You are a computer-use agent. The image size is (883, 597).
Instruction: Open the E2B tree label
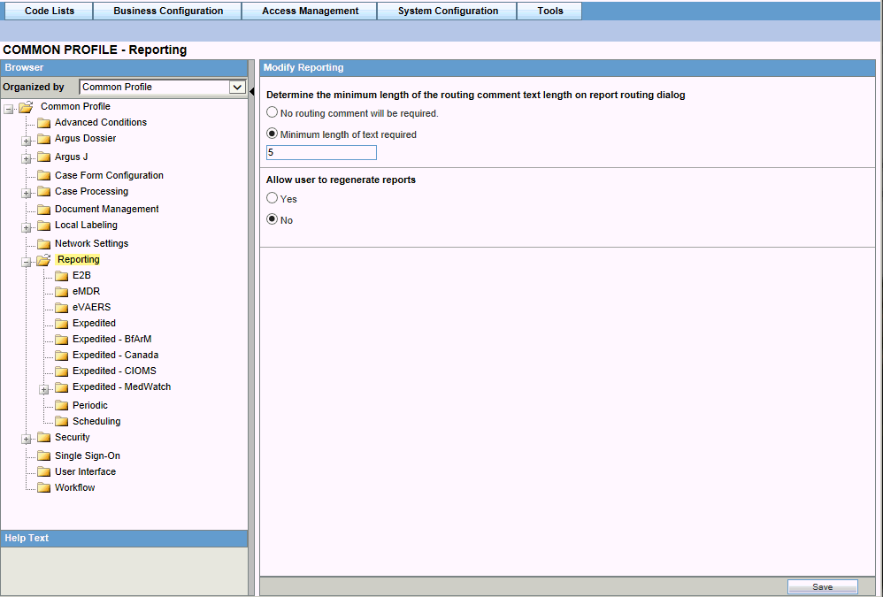click(x=81, y=275)
